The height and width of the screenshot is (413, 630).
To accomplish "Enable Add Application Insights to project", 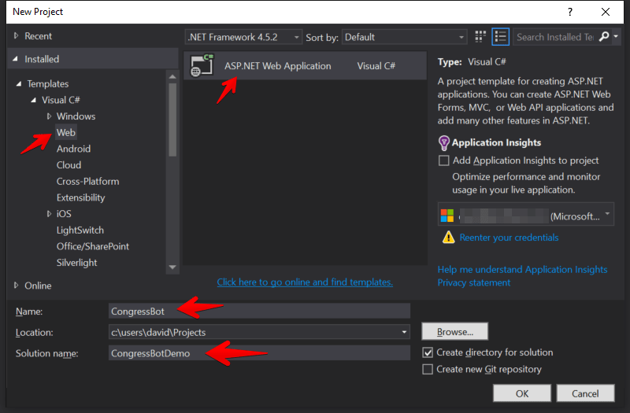I will coord(443,160).
